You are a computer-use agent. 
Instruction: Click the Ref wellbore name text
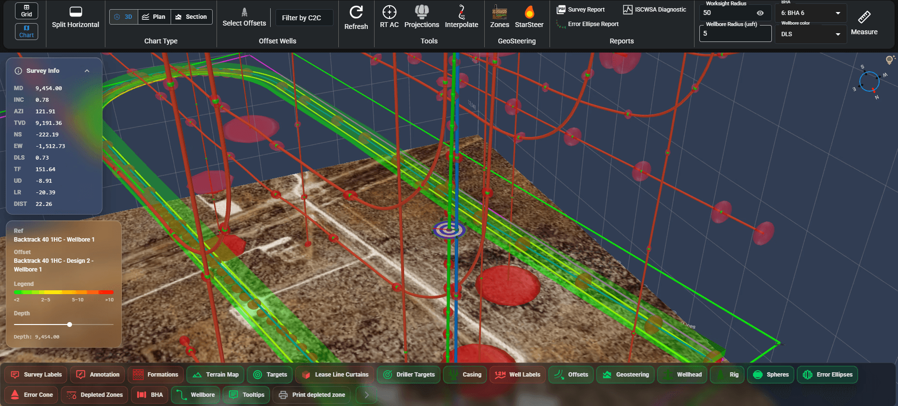click(54, 240)
